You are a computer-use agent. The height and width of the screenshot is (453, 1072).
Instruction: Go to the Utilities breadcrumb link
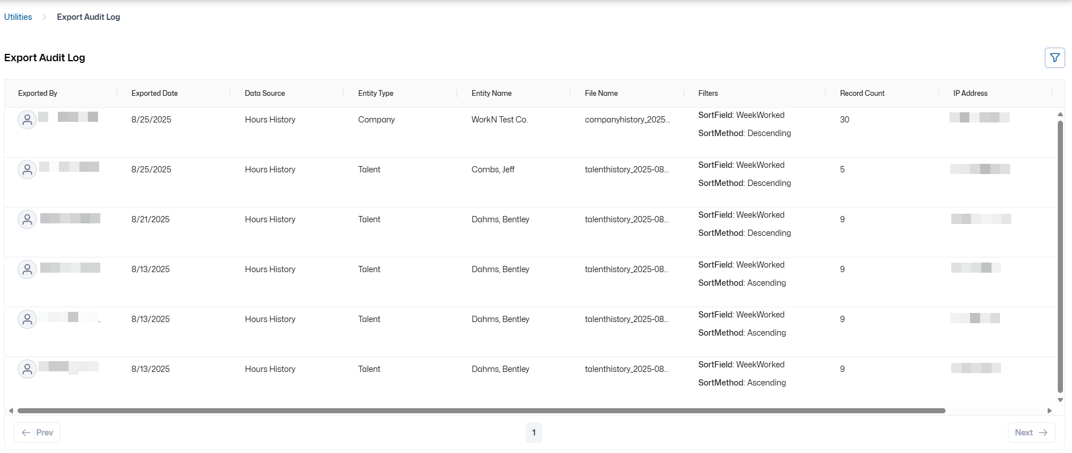click(18, 17)
